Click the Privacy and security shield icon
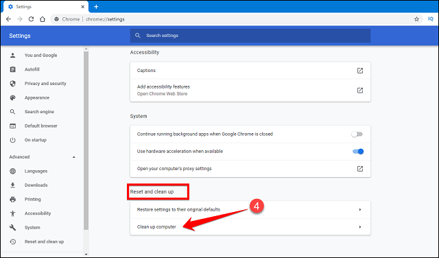Screen dimensions: 439x258 (x=12, y=84)
